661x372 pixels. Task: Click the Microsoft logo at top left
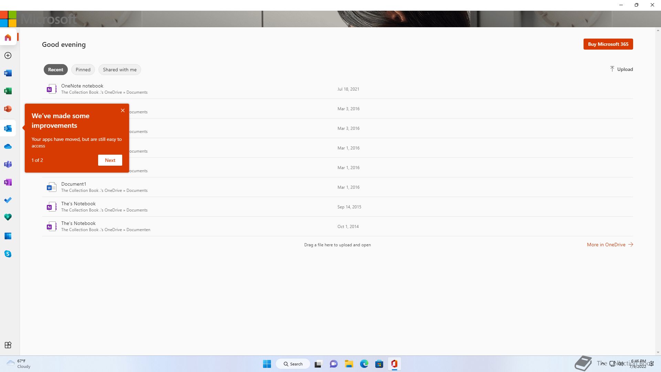(x=8, y=19)
